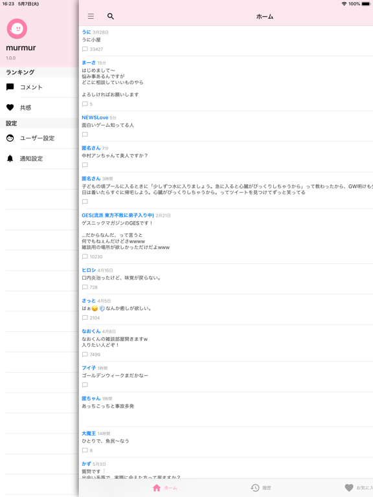Open user NEWSLove profile link
This screenshot has width=373, height=497.
click(95, 118)
